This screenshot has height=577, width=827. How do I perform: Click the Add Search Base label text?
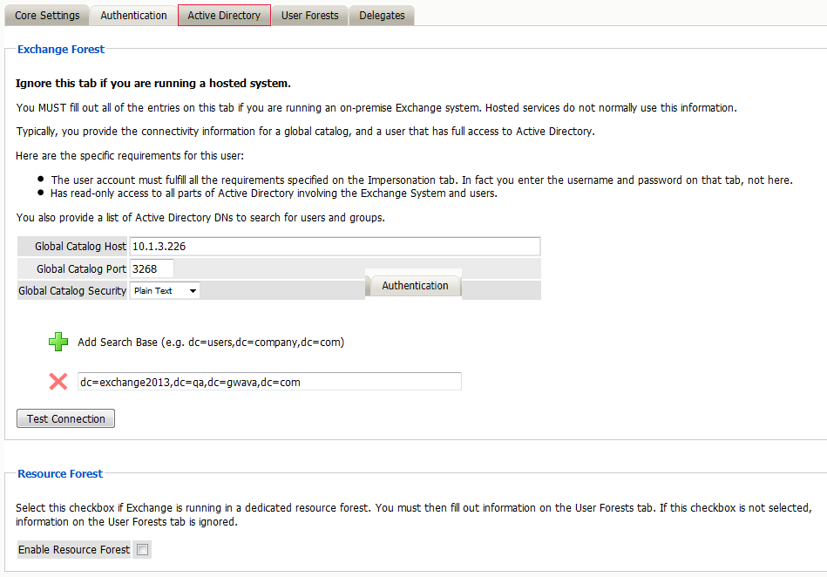click(211, 343)
